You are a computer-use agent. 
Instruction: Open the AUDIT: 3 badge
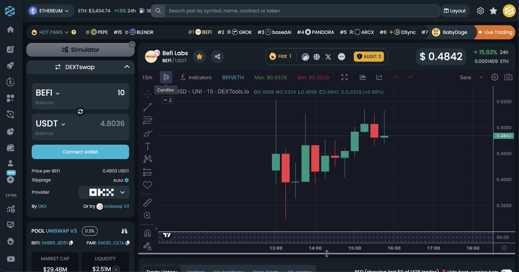tap(368, 57)
